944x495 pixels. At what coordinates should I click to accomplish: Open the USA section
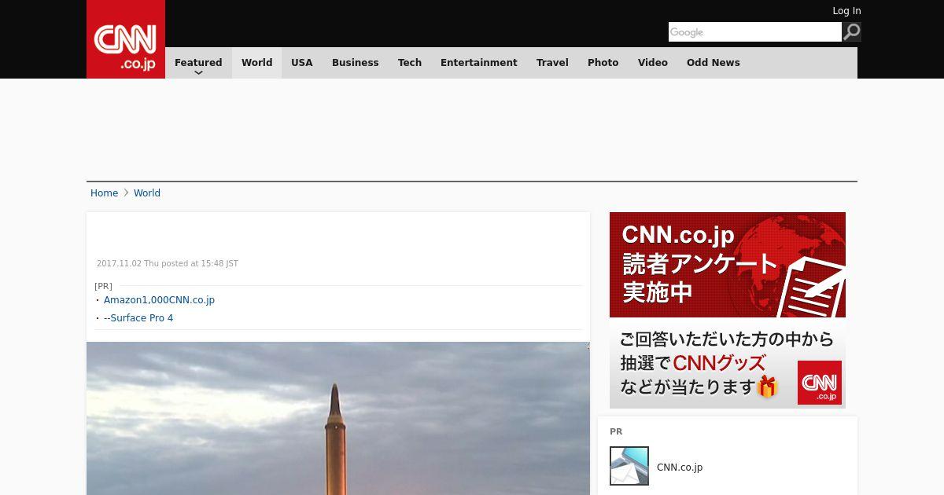click(302, 63)
